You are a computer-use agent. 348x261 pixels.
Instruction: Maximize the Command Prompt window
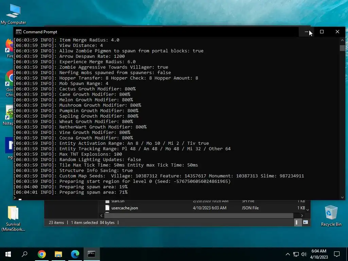click(x=321, y=32)
